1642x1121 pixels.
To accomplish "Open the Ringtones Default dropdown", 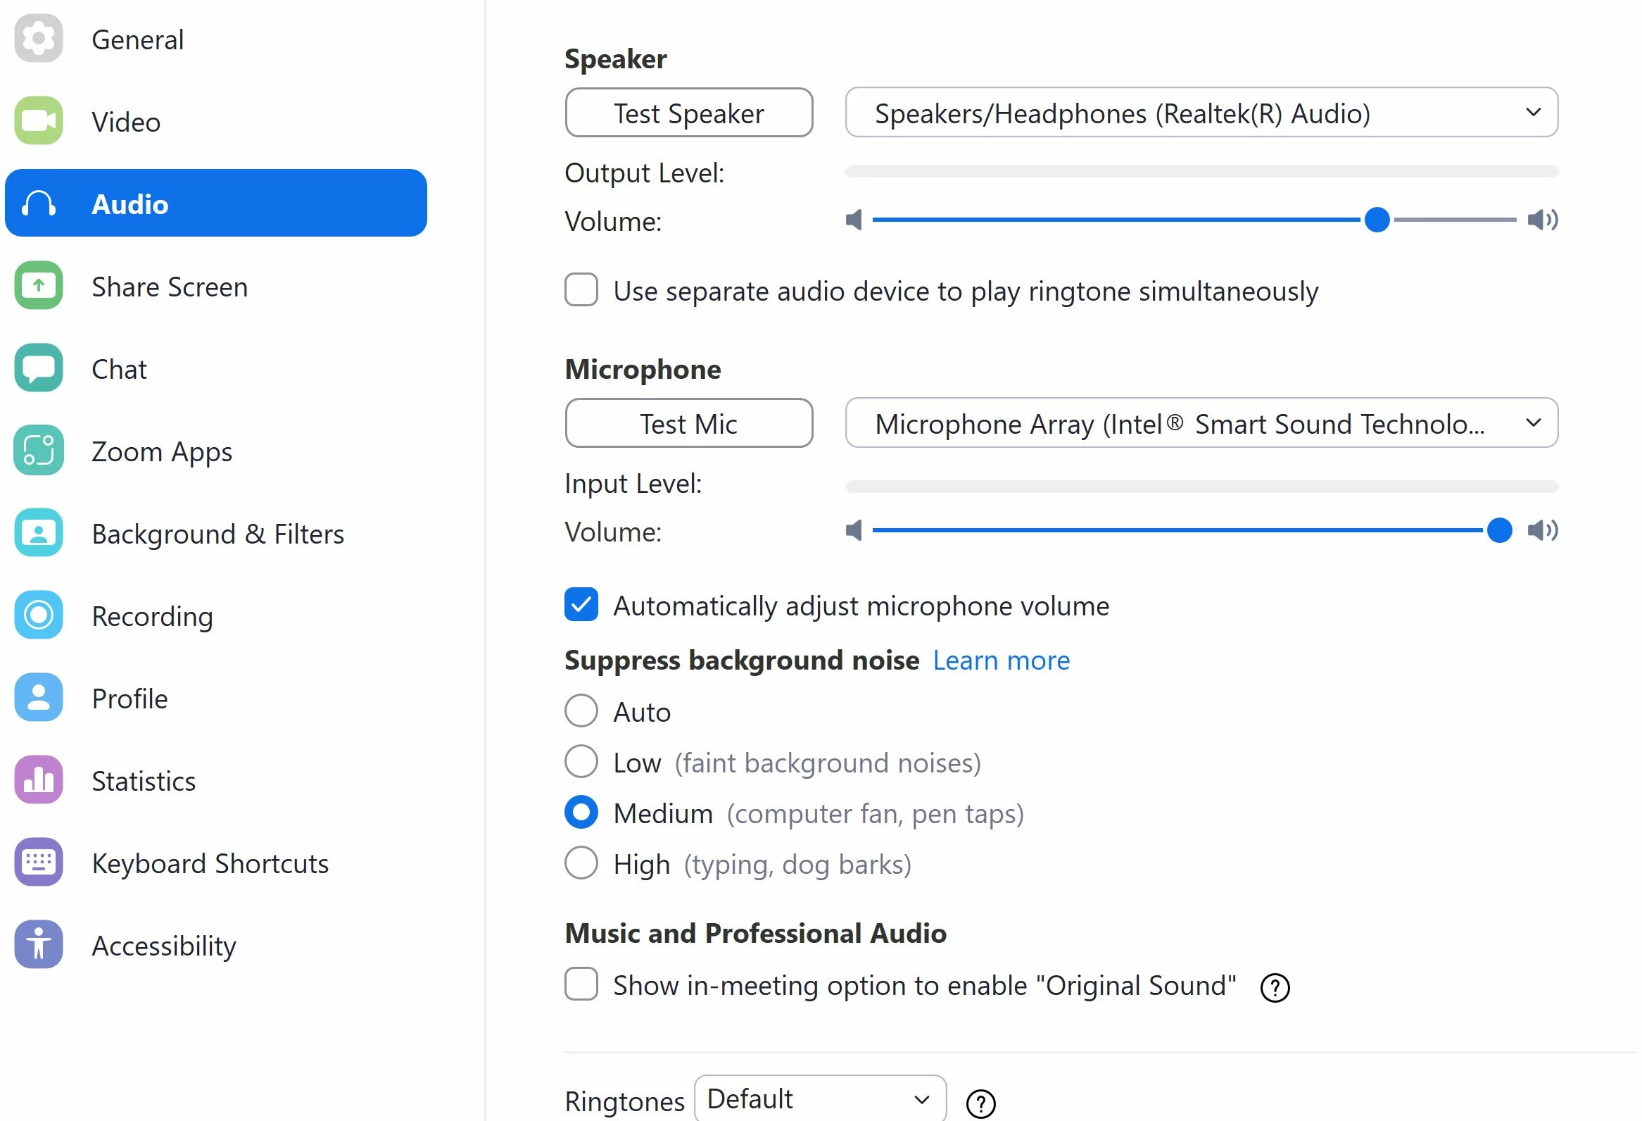I will (x=820, y=1100).
